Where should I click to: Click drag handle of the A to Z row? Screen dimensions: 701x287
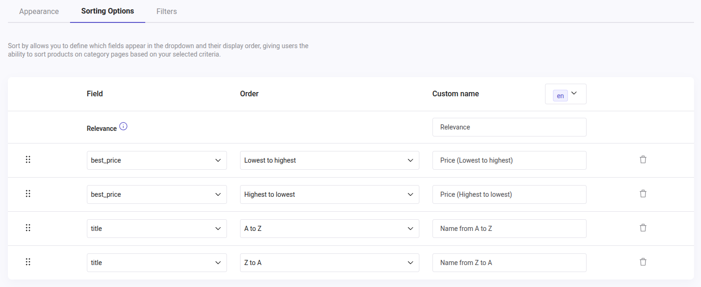pyautogui.click(x=28, y=228)
